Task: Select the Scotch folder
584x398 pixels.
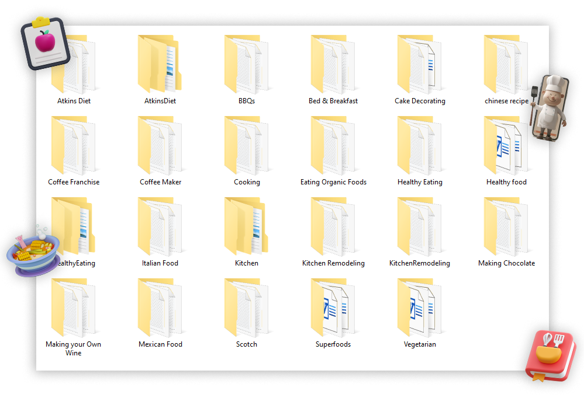Action: [246, 308]
